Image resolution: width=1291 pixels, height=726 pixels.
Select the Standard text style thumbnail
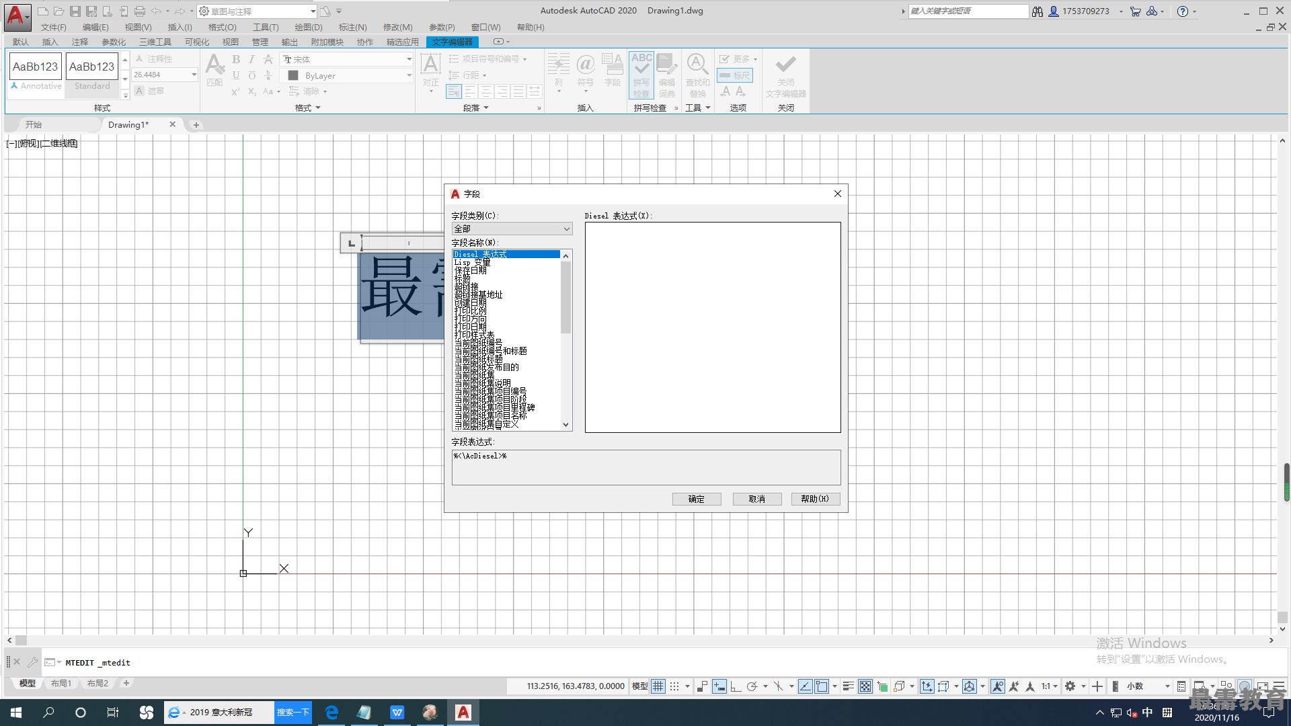(92, 72)
